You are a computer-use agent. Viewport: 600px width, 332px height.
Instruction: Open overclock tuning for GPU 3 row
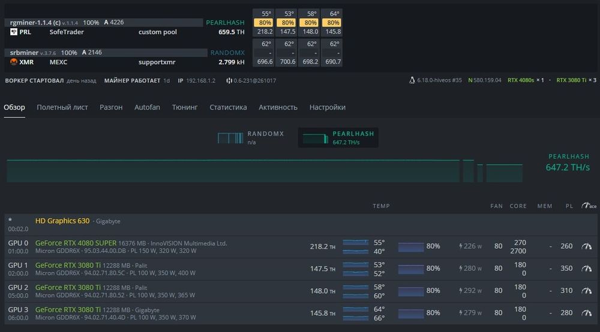click(x=587, y=313)
